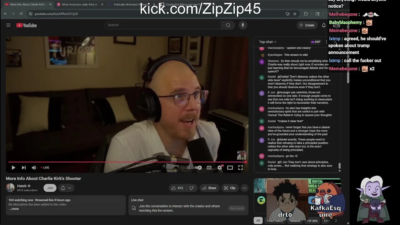
Task: Click the 0XP chat points badge
Action: coord(316,42)
